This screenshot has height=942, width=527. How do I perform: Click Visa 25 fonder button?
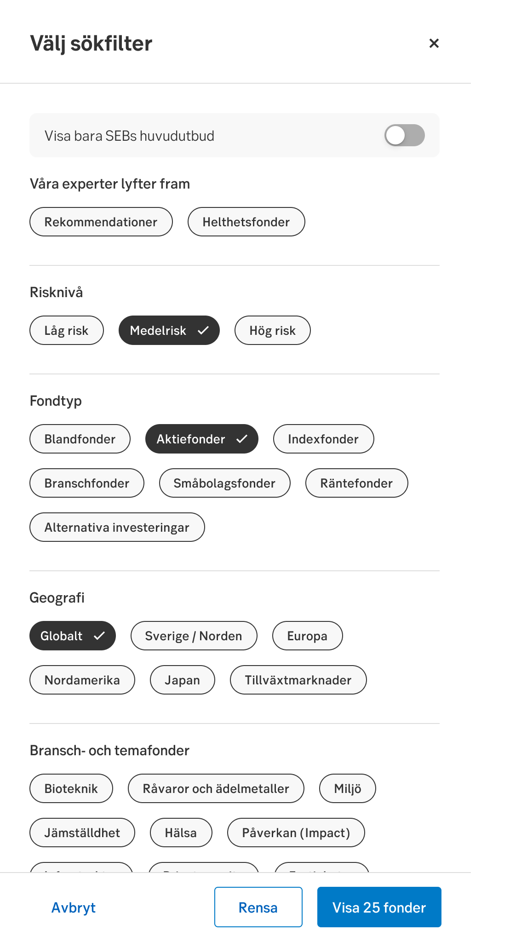pos(379,907)
